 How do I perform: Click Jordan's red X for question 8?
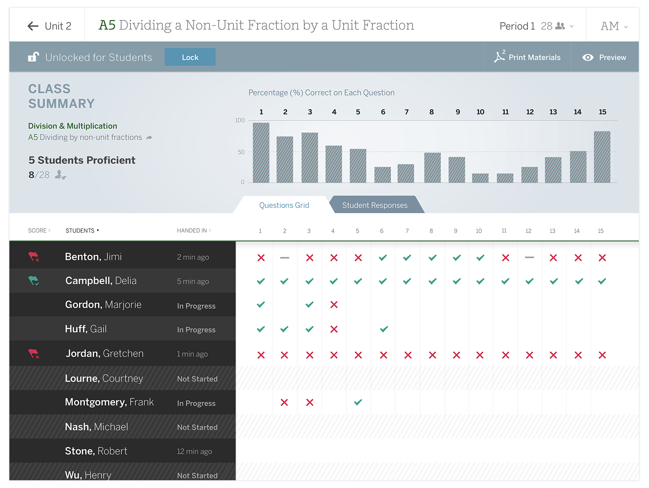[432, 355]
